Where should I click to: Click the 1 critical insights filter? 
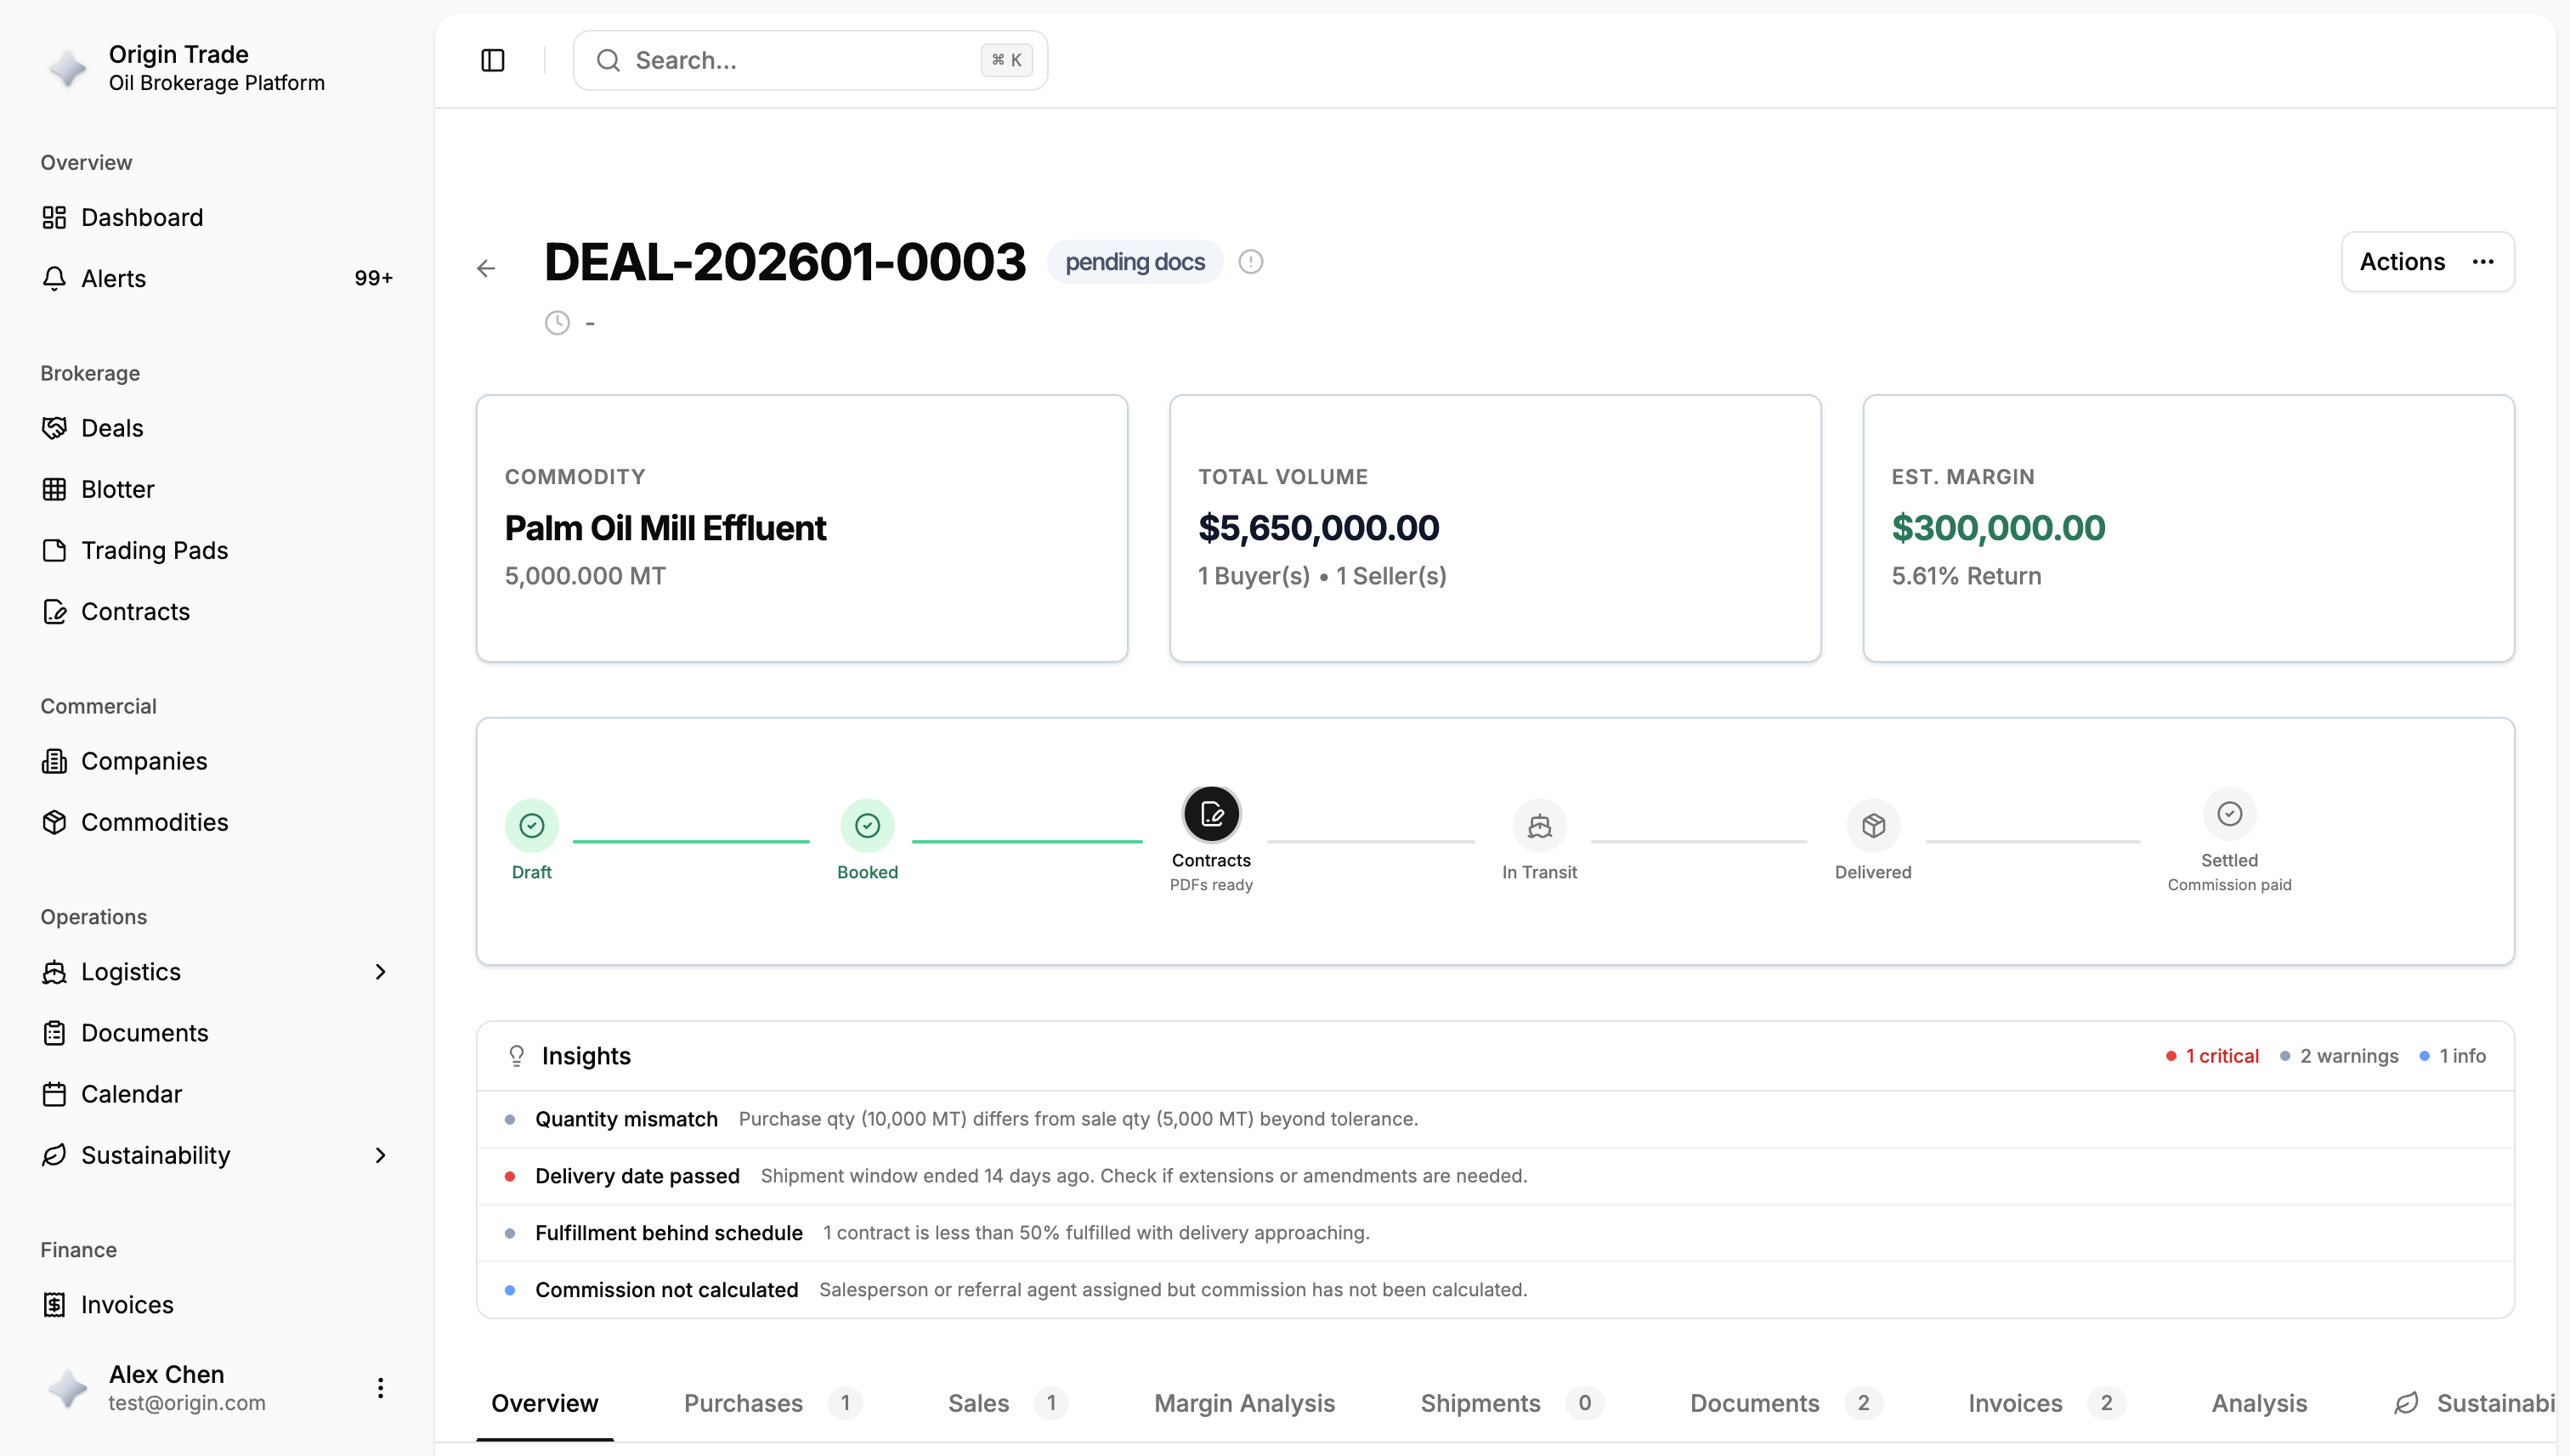pos(2212,1055)
